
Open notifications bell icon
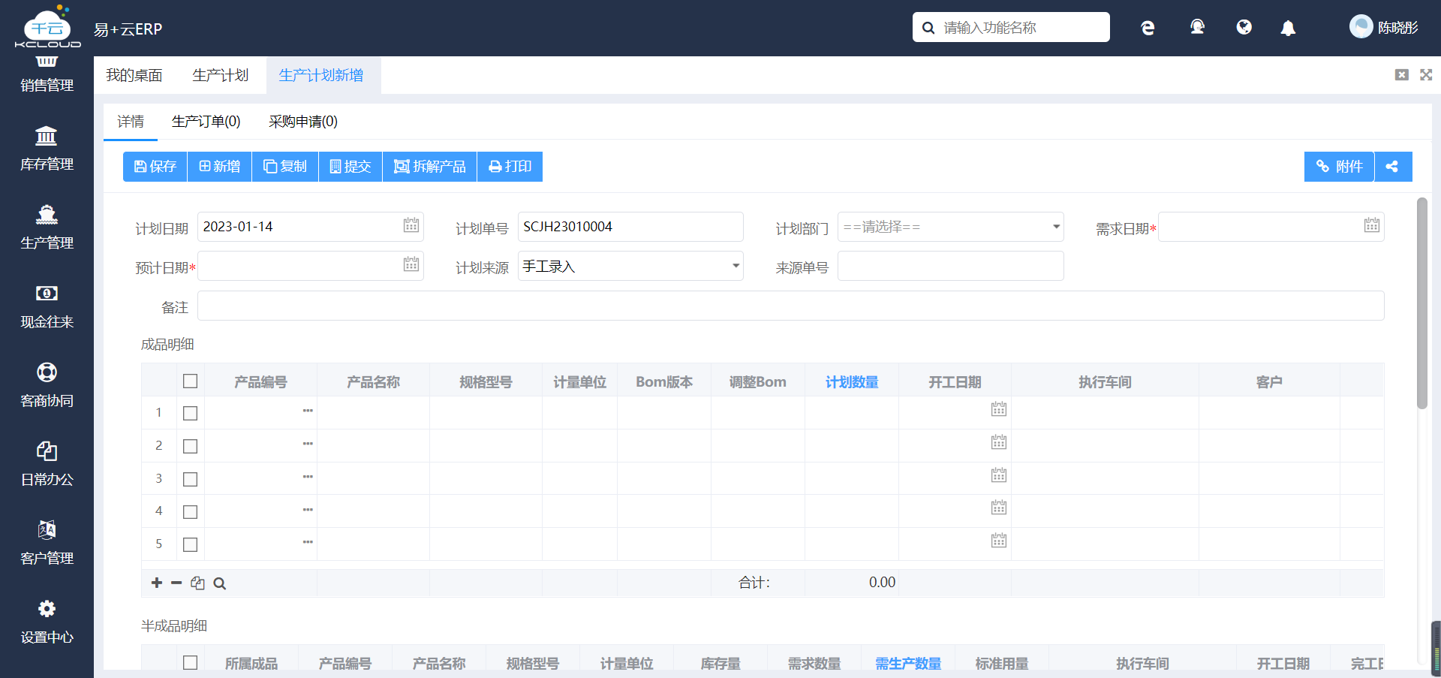1288,28
